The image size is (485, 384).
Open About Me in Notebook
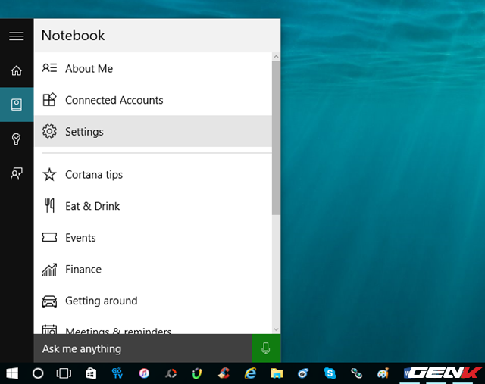[153, 68]
